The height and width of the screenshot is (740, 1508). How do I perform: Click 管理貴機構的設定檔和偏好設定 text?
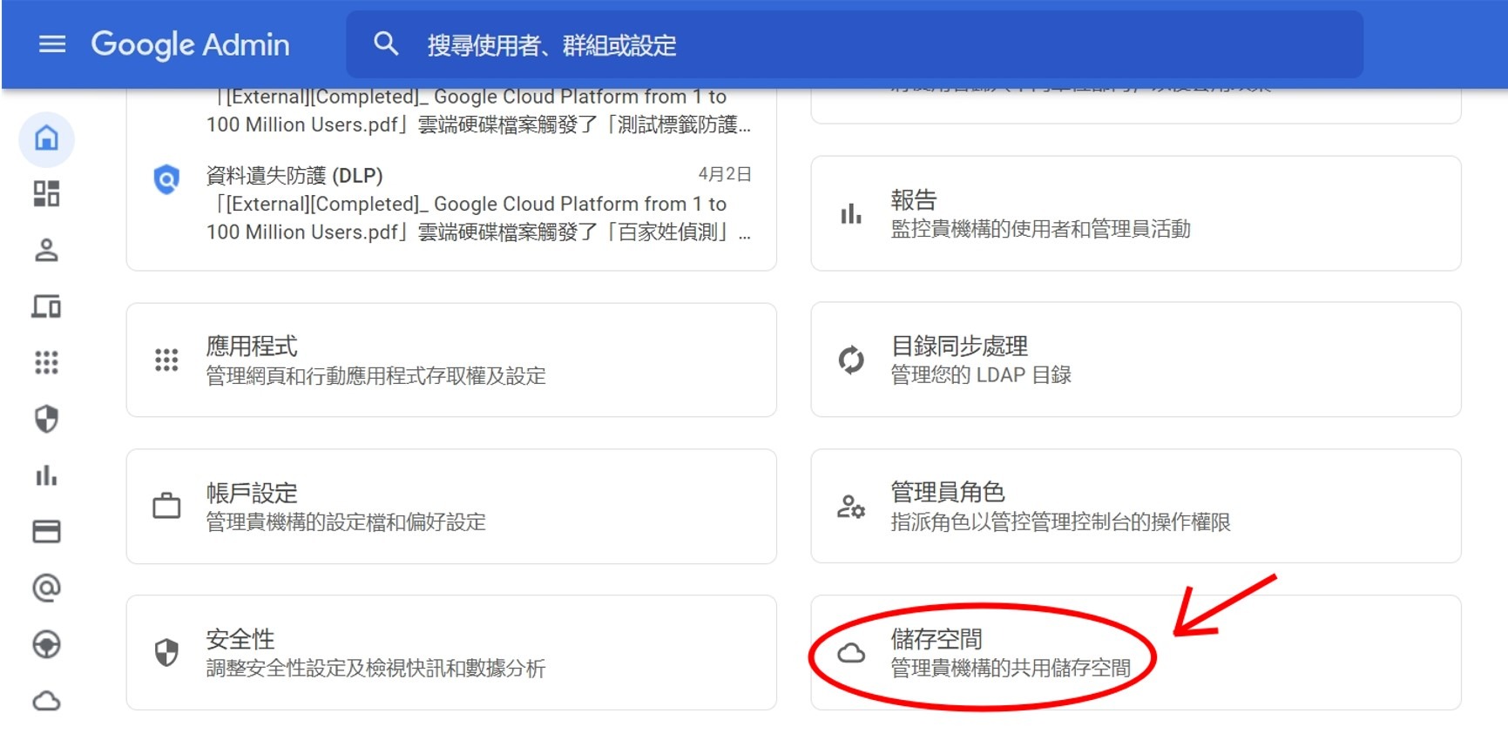tap(346, 522)
